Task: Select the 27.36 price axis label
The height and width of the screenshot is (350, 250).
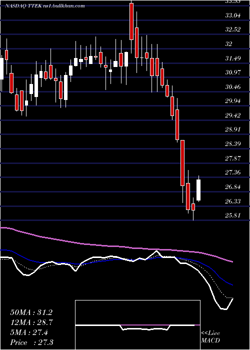Action: pos(233,172)
